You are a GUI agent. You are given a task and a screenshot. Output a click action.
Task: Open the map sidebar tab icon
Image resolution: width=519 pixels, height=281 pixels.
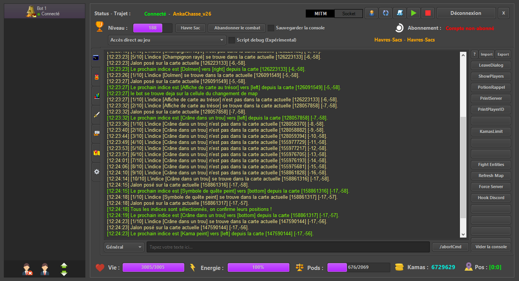[x=97, y=153]
